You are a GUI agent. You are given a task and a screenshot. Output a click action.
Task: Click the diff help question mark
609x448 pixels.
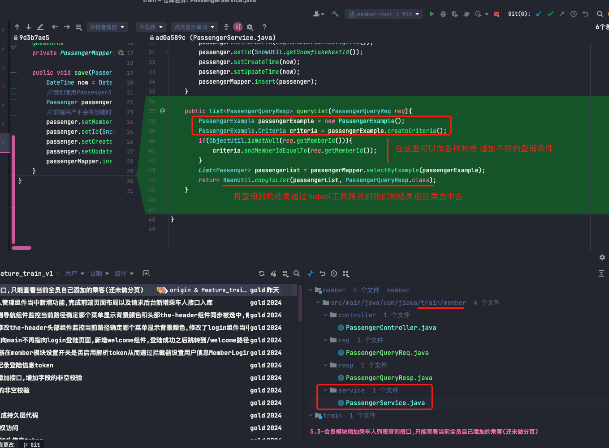(264, 27)
